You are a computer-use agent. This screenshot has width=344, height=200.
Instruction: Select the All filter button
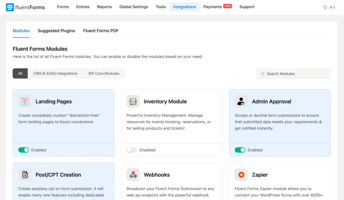click(x=20, y=73)
